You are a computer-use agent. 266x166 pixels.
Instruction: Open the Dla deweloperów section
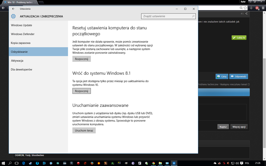[x=38, y=70]
